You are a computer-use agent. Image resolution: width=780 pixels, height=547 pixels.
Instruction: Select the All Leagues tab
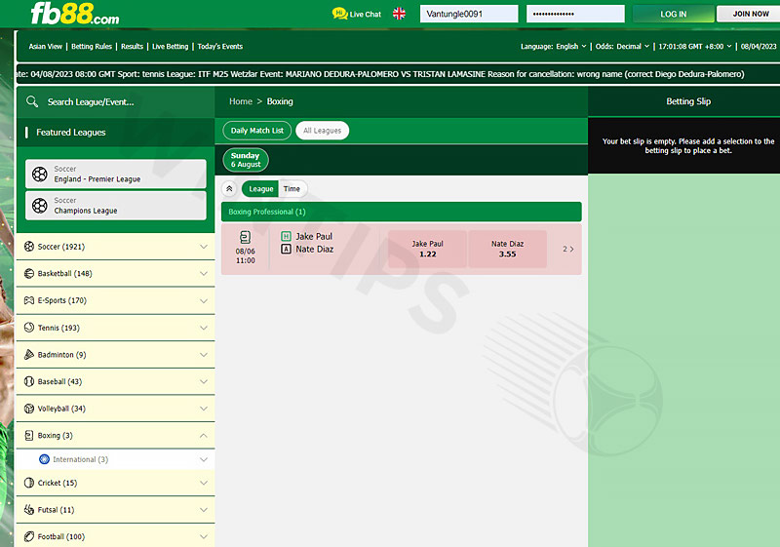[x=323, y=131]
